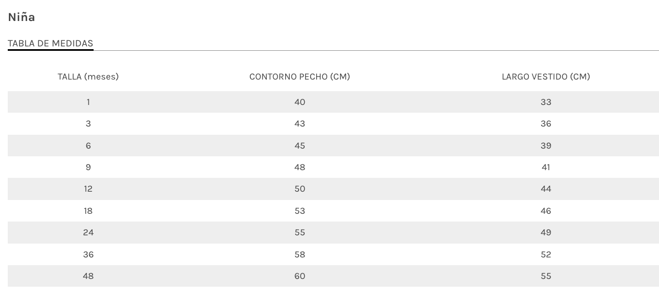Click chest contour value 40
This screenshot has height=290, width=659.
click(300, 102)
